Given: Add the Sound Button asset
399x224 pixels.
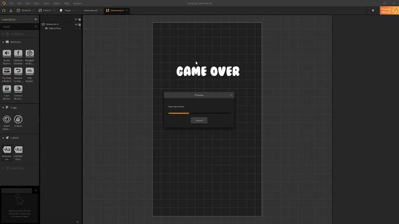Looking at the screenshot, I should 7,54.
